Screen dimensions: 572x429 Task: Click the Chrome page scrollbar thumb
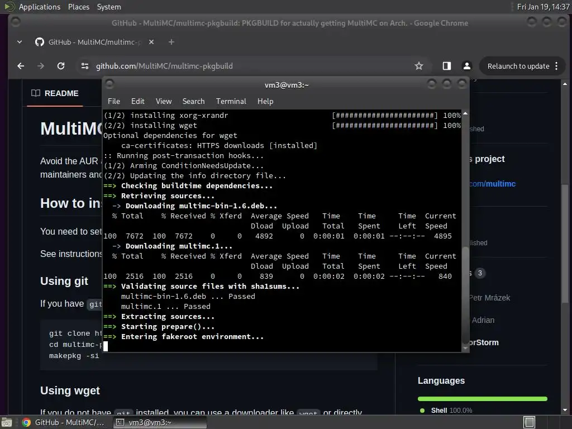[x=565, y=244]
